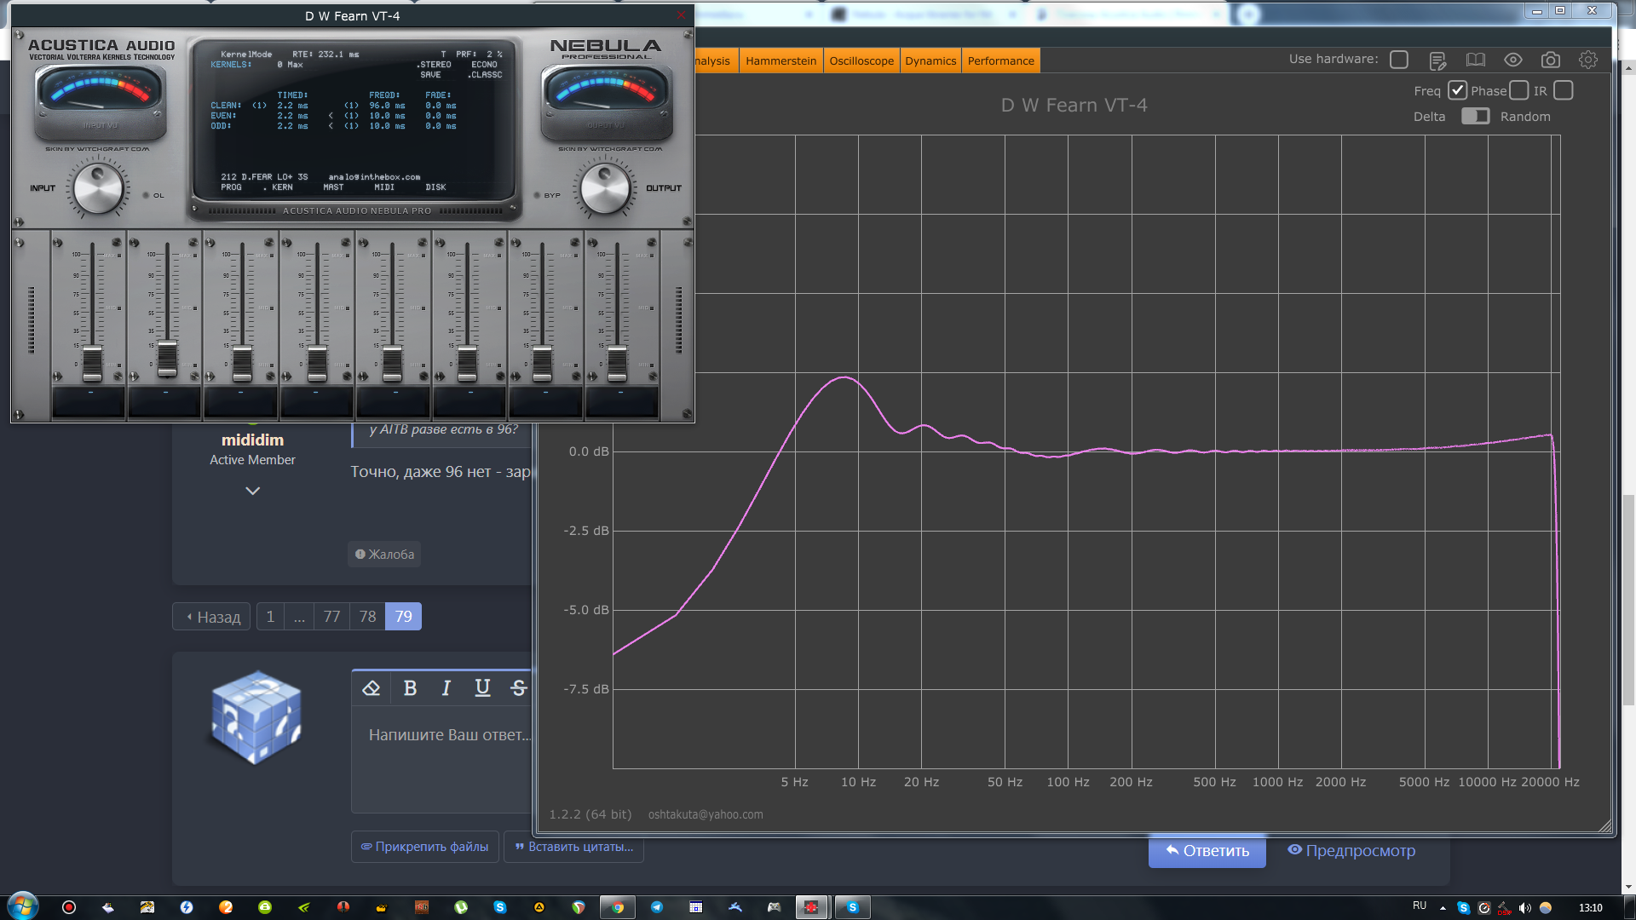
Task: Open the manual book icon in analyzer
Action: click(1476, 60)
